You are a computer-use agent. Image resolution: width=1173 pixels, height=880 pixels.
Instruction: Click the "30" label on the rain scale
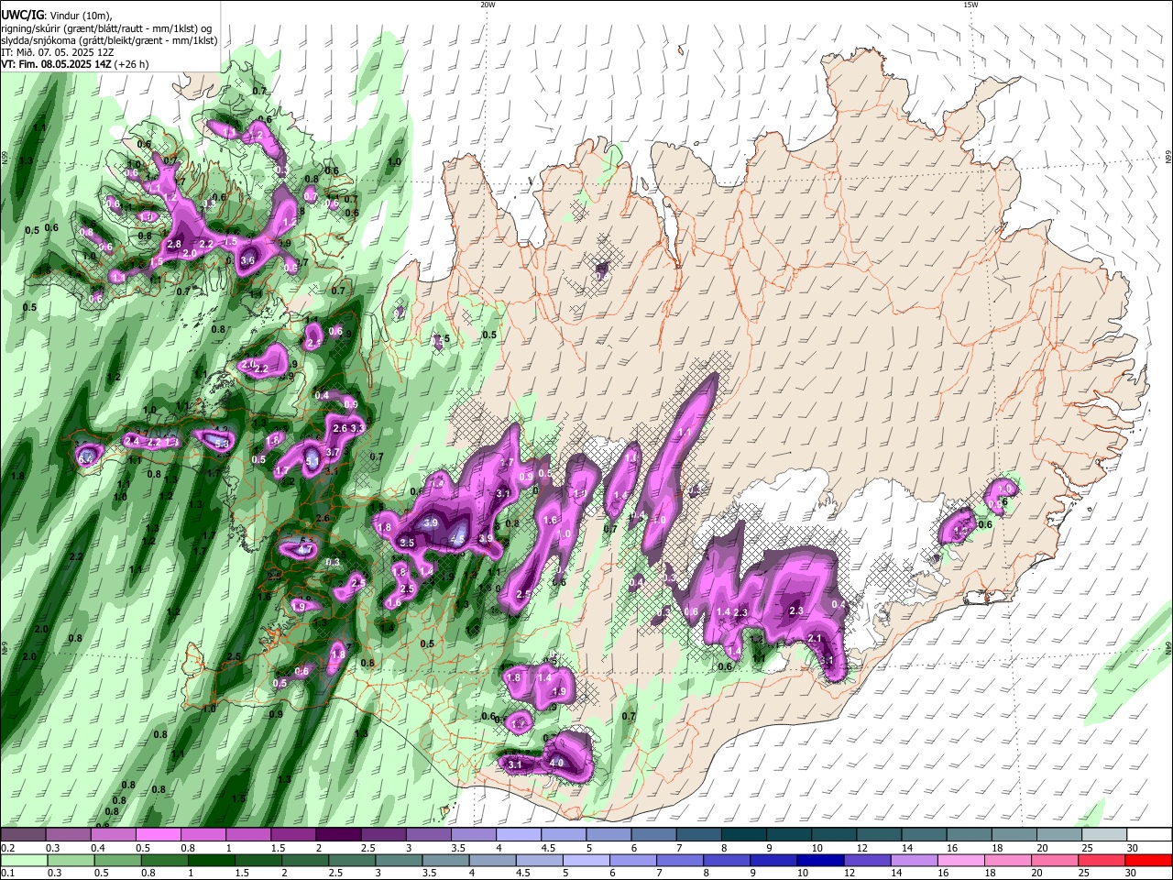1133,874
